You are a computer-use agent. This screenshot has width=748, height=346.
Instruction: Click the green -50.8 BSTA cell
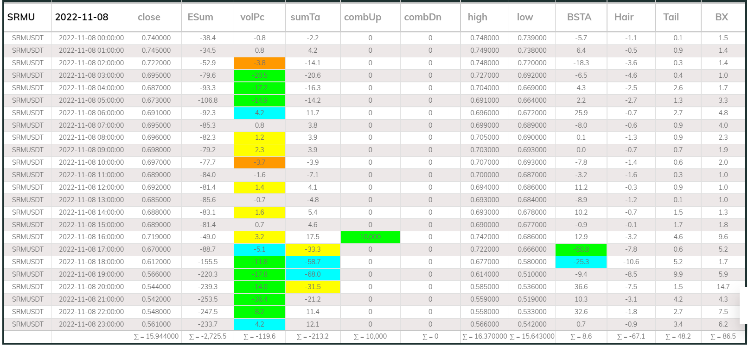[x=581, y=249]
